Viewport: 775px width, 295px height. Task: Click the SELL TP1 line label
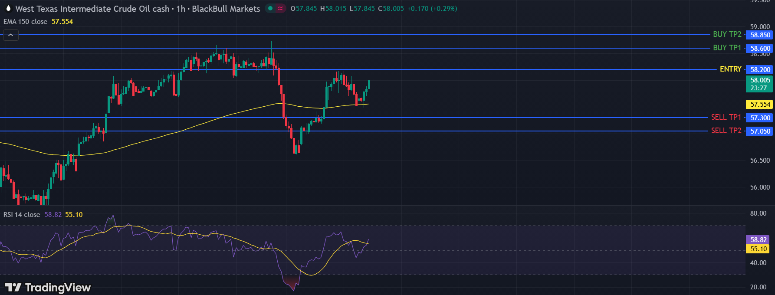[x=726, y=117]
